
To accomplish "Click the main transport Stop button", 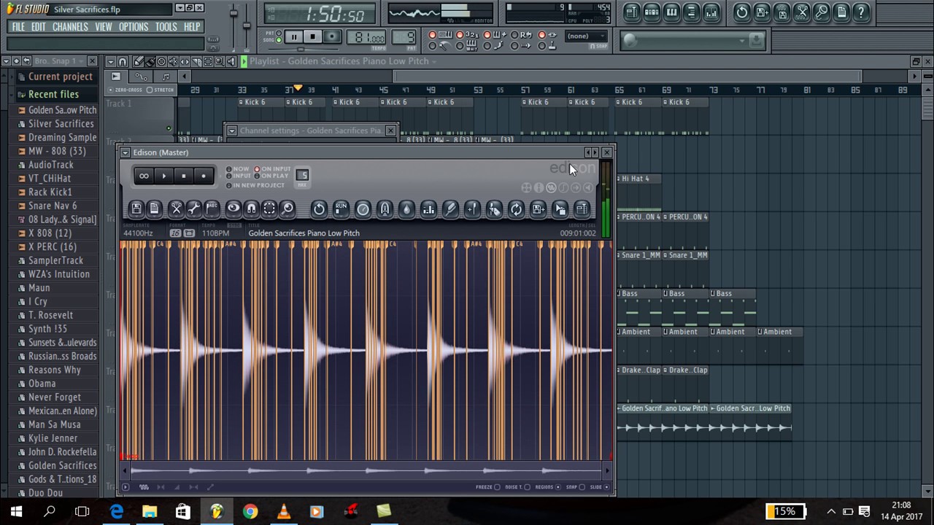I will click(312, 36).
